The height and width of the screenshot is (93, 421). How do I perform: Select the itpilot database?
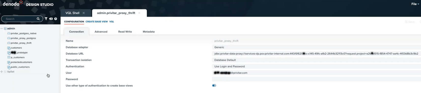[11, 72]
